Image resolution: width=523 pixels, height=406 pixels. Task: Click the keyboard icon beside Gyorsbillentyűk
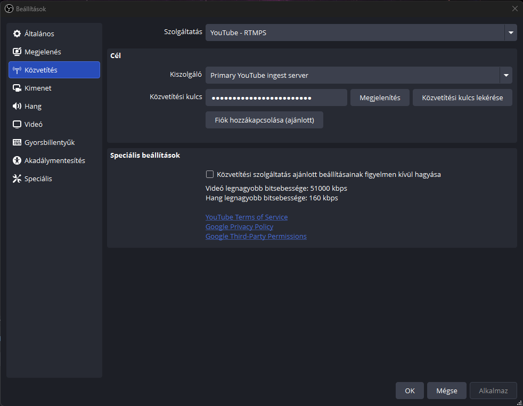(17, 143)
